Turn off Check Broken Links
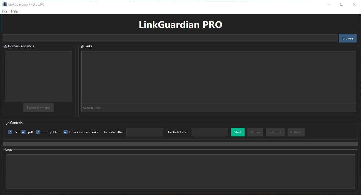This screenshot has width=361, height=195. (x=66, y=132)
